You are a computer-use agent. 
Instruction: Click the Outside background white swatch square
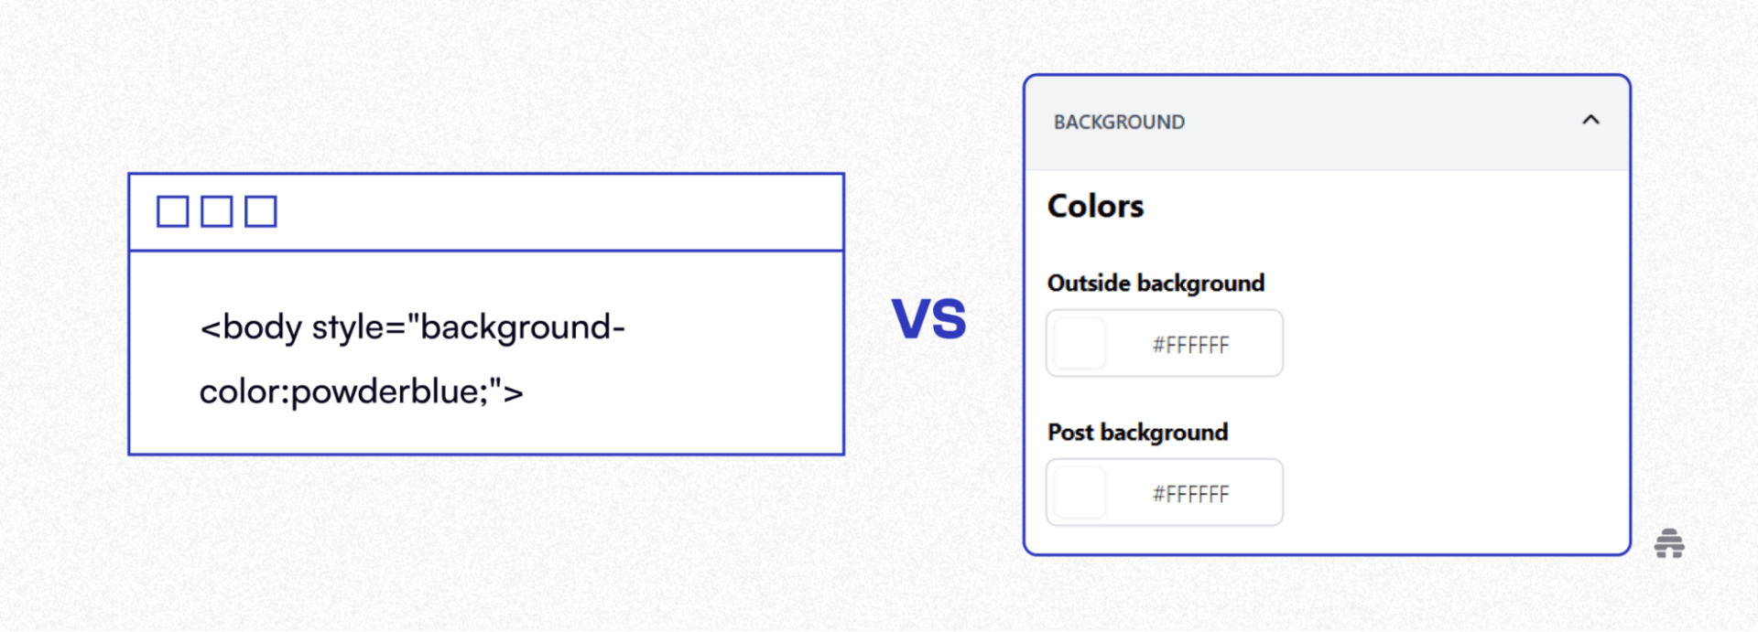(x=1079, y=343)
